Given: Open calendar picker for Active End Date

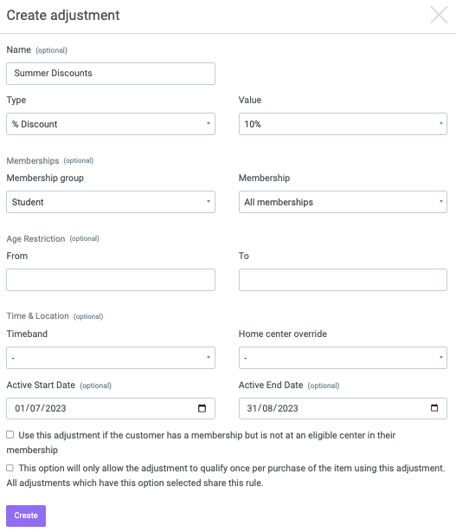Looking at the screenshot, I should click(x=434, y=408).
